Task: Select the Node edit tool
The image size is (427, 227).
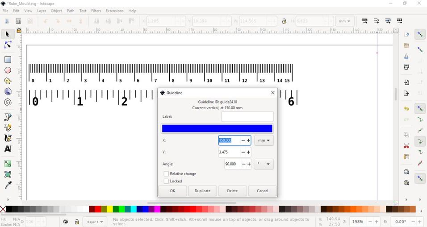Action: coord(8,45)
